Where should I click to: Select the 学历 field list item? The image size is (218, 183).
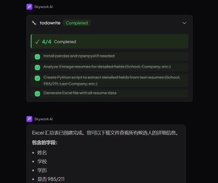pyautogui.click(x=42, y=170)
